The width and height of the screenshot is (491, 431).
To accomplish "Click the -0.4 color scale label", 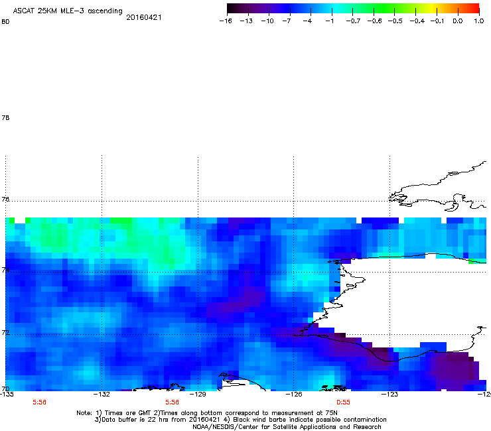I will [417, 21].
